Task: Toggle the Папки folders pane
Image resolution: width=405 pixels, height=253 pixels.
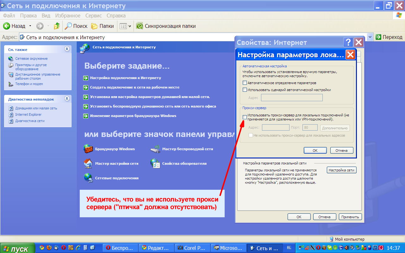Action: point(103,26)
